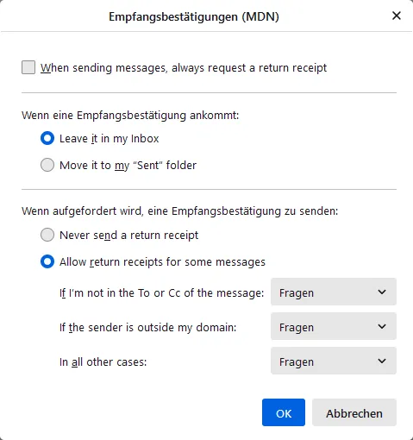Select the Leave it in my Inbox radio button
This screenshot has height=440, width=413.
(x=47, y=138)
